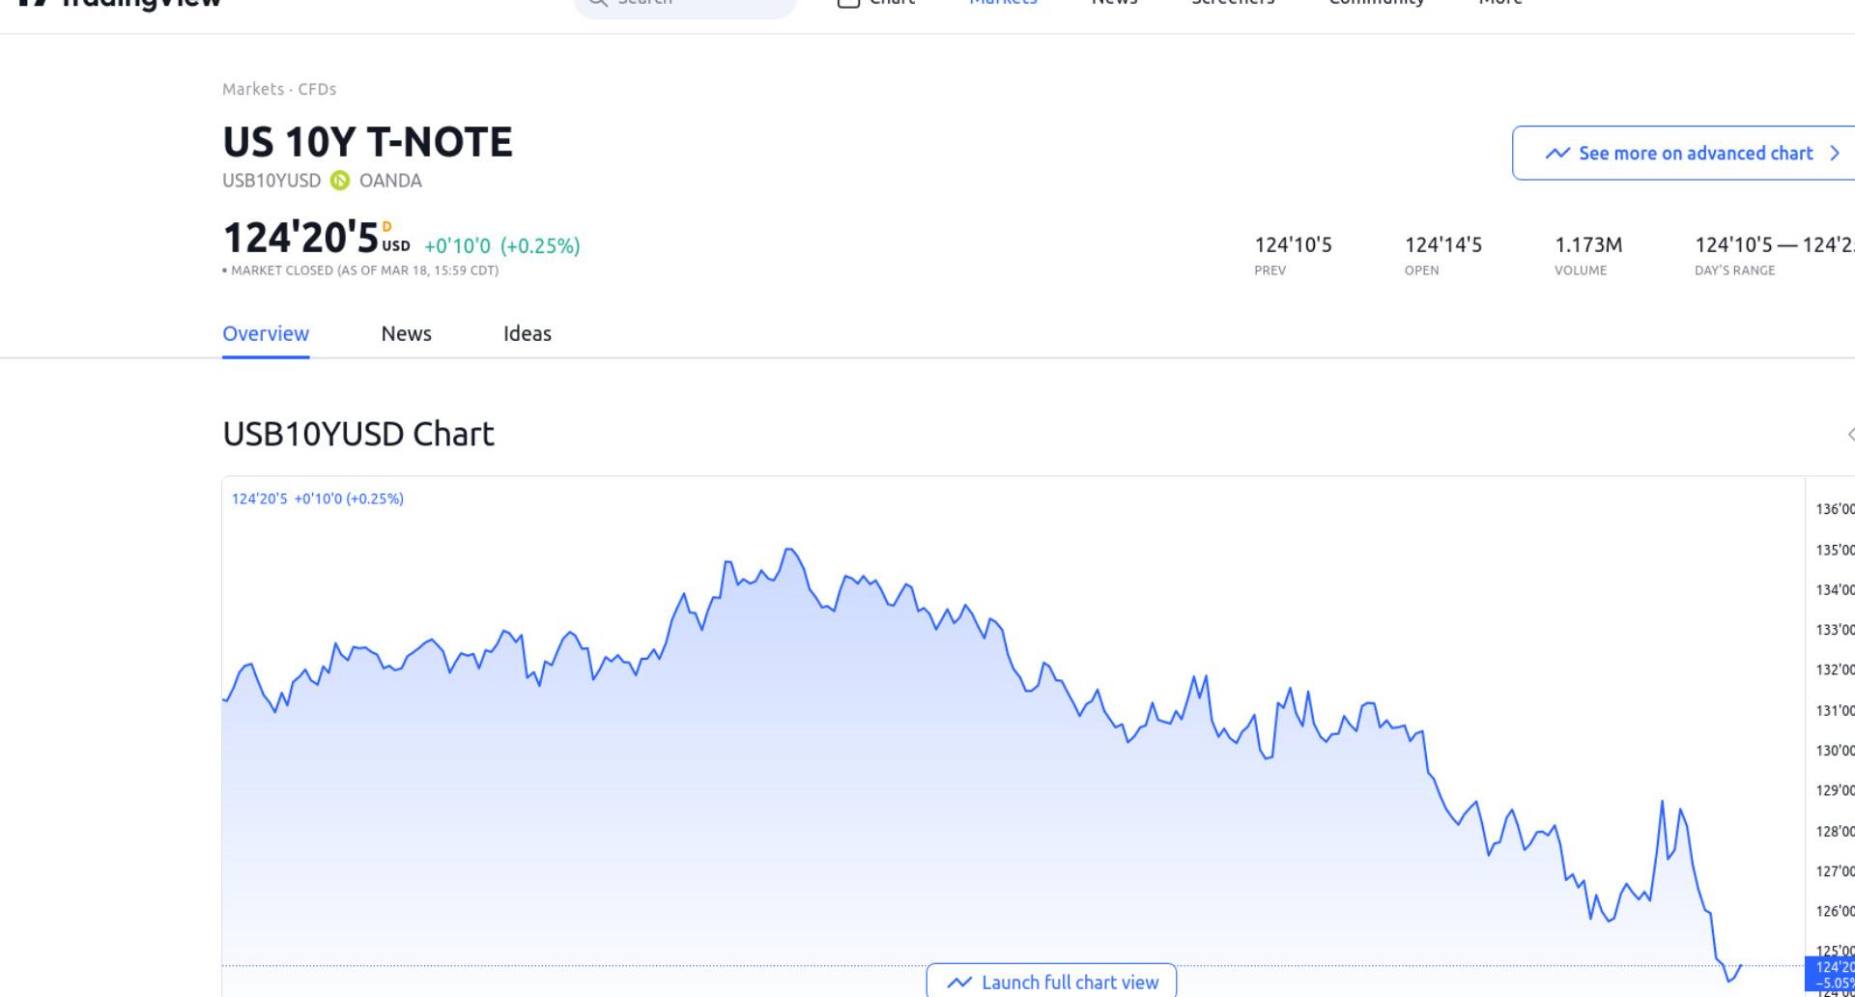Click the +0'10'0 (+0.25%) change beside the price

pos(502,246)
